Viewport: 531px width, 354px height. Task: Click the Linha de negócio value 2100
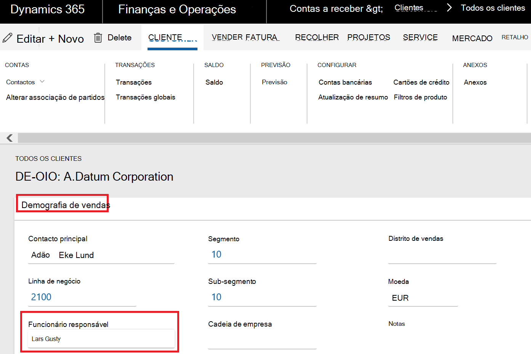[x=41, y=297]
